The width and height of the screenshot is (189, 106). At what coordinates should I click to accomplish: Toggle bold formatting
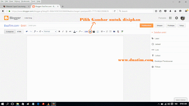click(59, 32)
